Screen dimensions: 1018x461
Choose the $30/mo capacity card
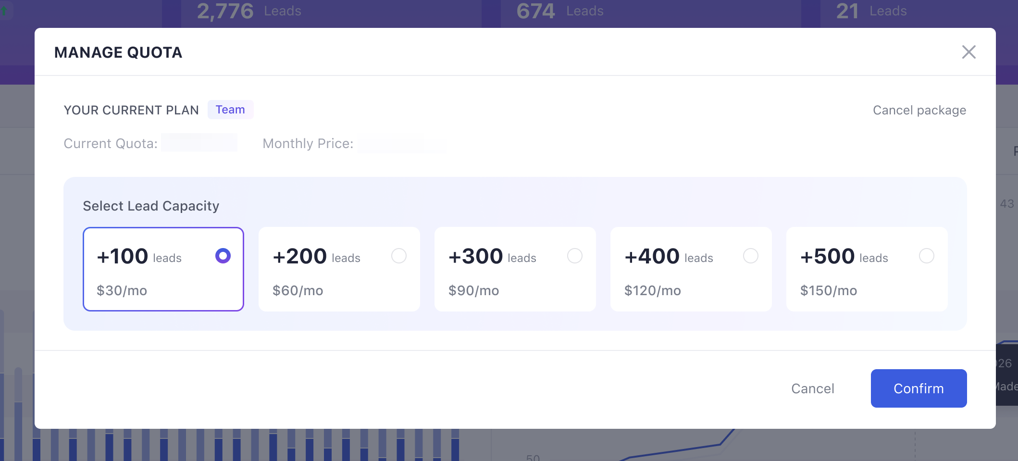click(163, 269)
